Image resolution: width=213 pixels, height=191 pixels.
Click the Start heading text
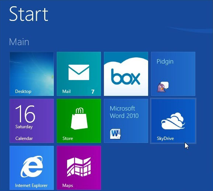pyautogui.click(x=29, y=14)
